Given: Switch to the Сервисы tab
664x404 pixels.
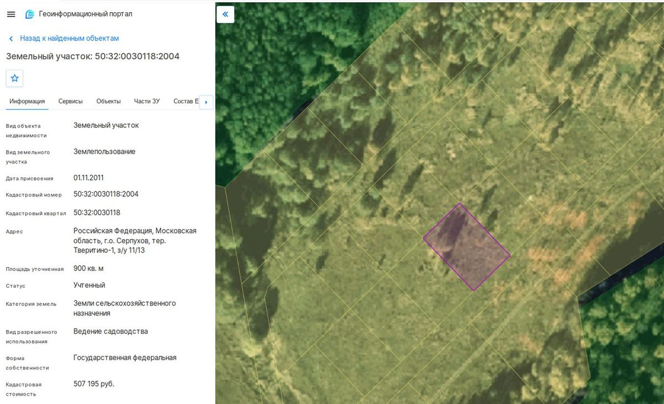Looking at the screenshot, I should click(70, 101).
